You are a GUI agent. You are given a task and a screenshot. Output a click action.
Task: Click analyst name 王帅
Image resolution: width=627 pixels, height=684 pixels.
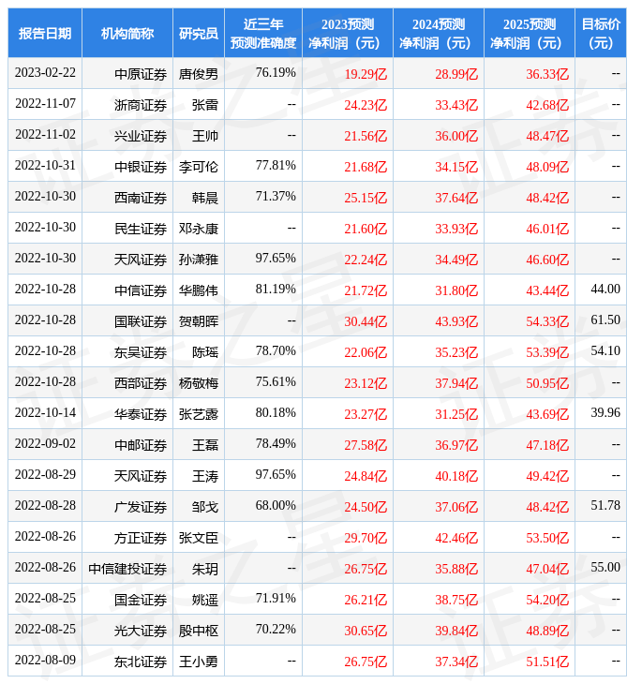(205, 136)
